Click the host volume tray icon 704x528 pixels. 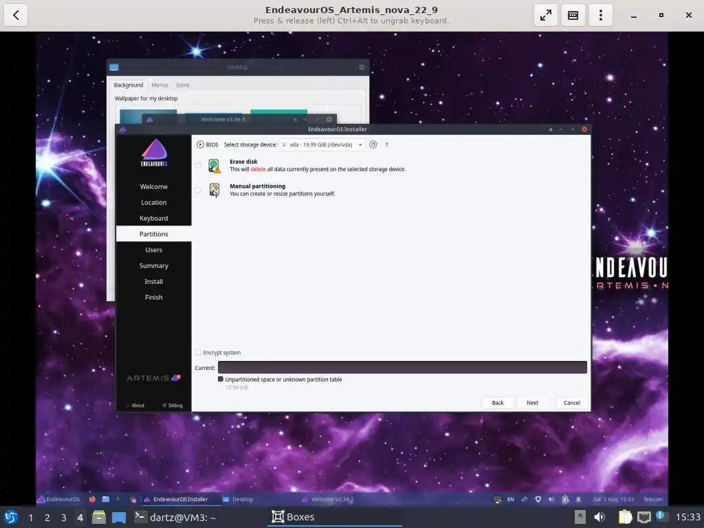599,517
